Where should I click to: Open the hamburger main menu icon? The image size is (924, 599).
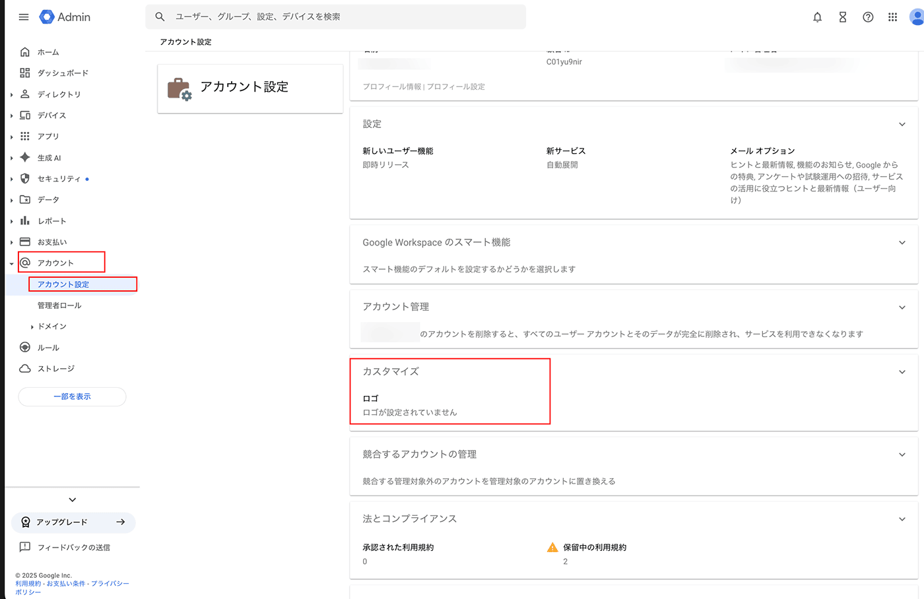[x=24, y=17]
